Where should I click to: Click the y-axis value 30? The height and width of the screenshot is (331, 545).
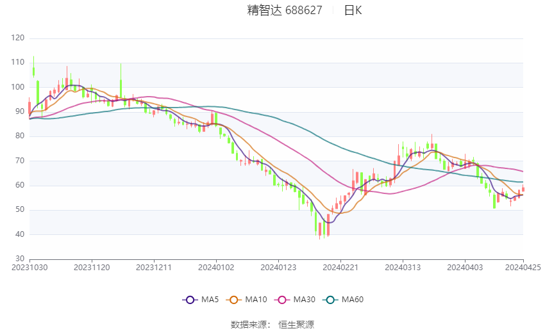[x=20, y=259]
